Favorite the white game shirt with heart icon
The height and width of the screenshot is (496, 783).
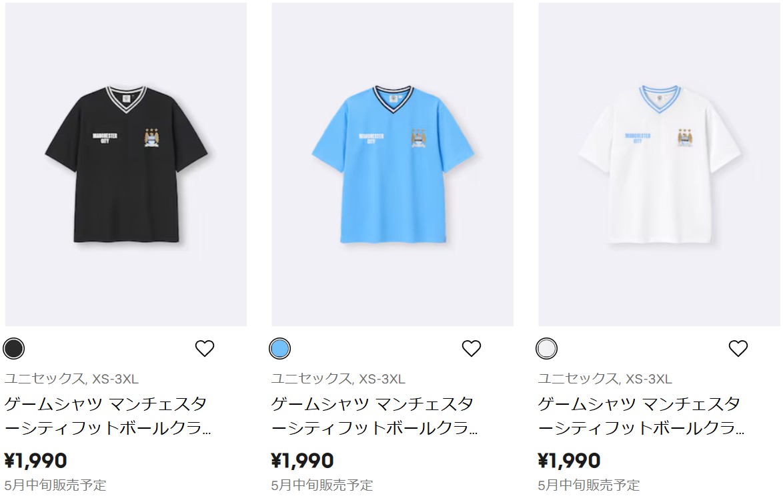(x=738, y=348)
